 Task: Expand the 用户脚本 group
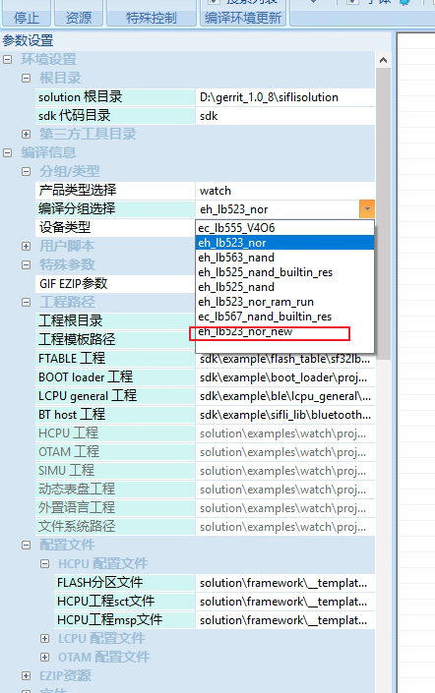(x=27, y=246)
